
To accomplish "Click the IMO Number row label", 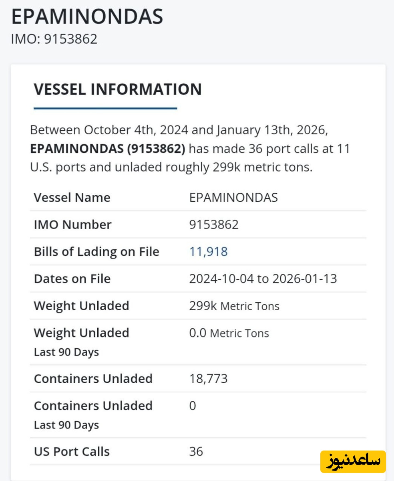I will [72, 224].
